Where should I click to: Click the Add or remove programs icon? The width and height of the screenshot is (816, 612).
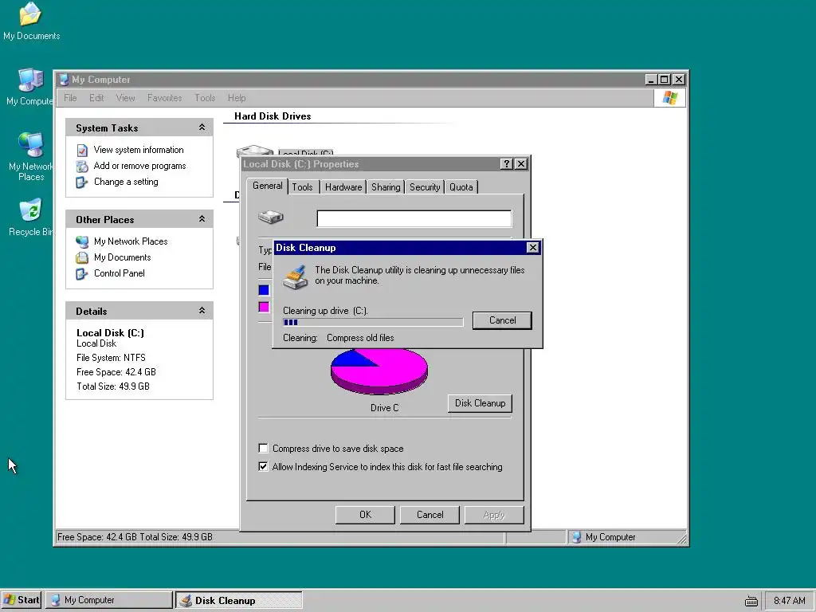click(82, 166)
